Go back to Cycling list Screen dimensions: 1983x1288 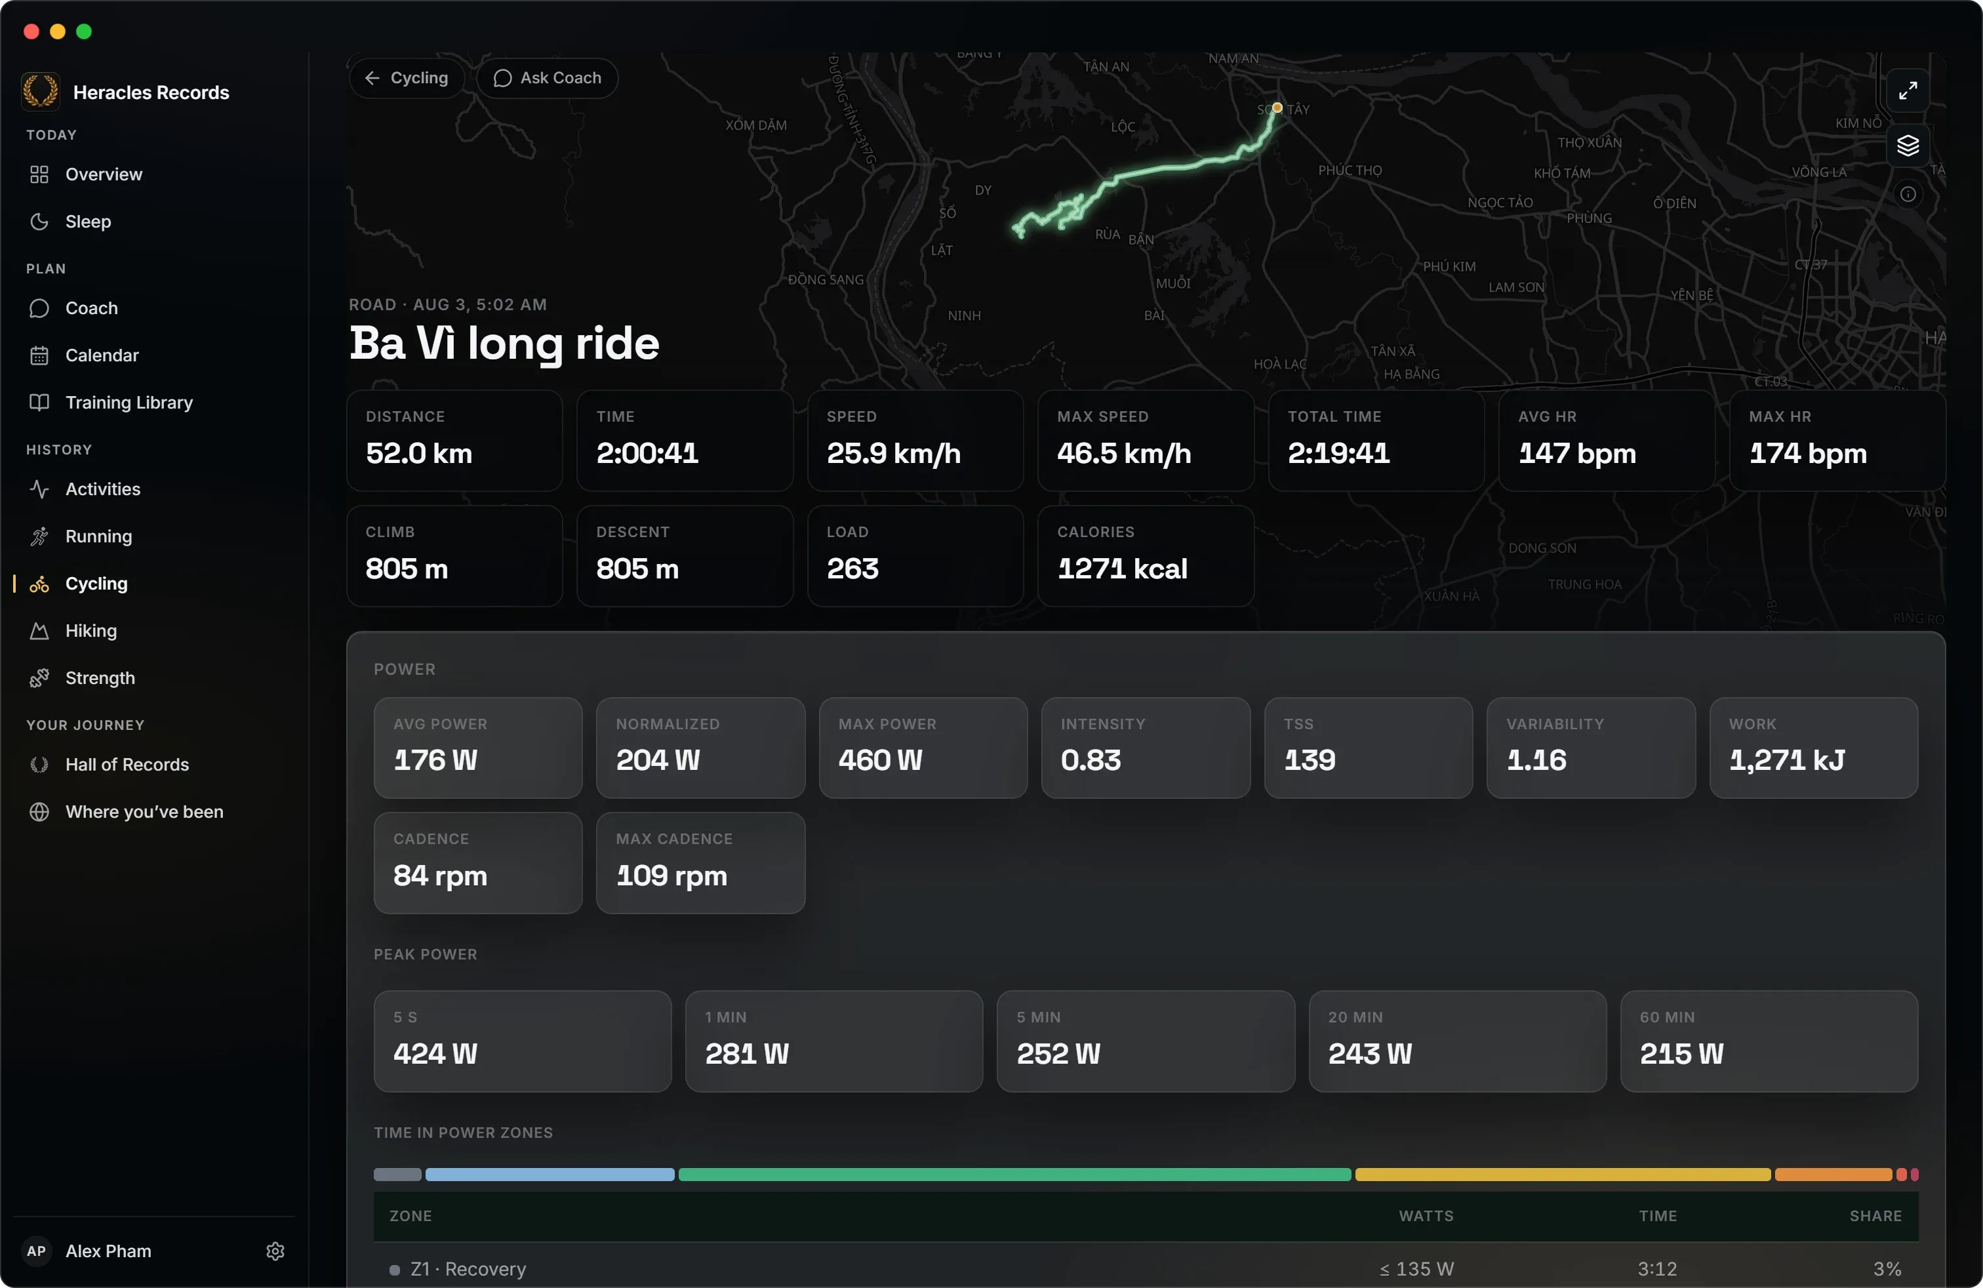[407, 78]
